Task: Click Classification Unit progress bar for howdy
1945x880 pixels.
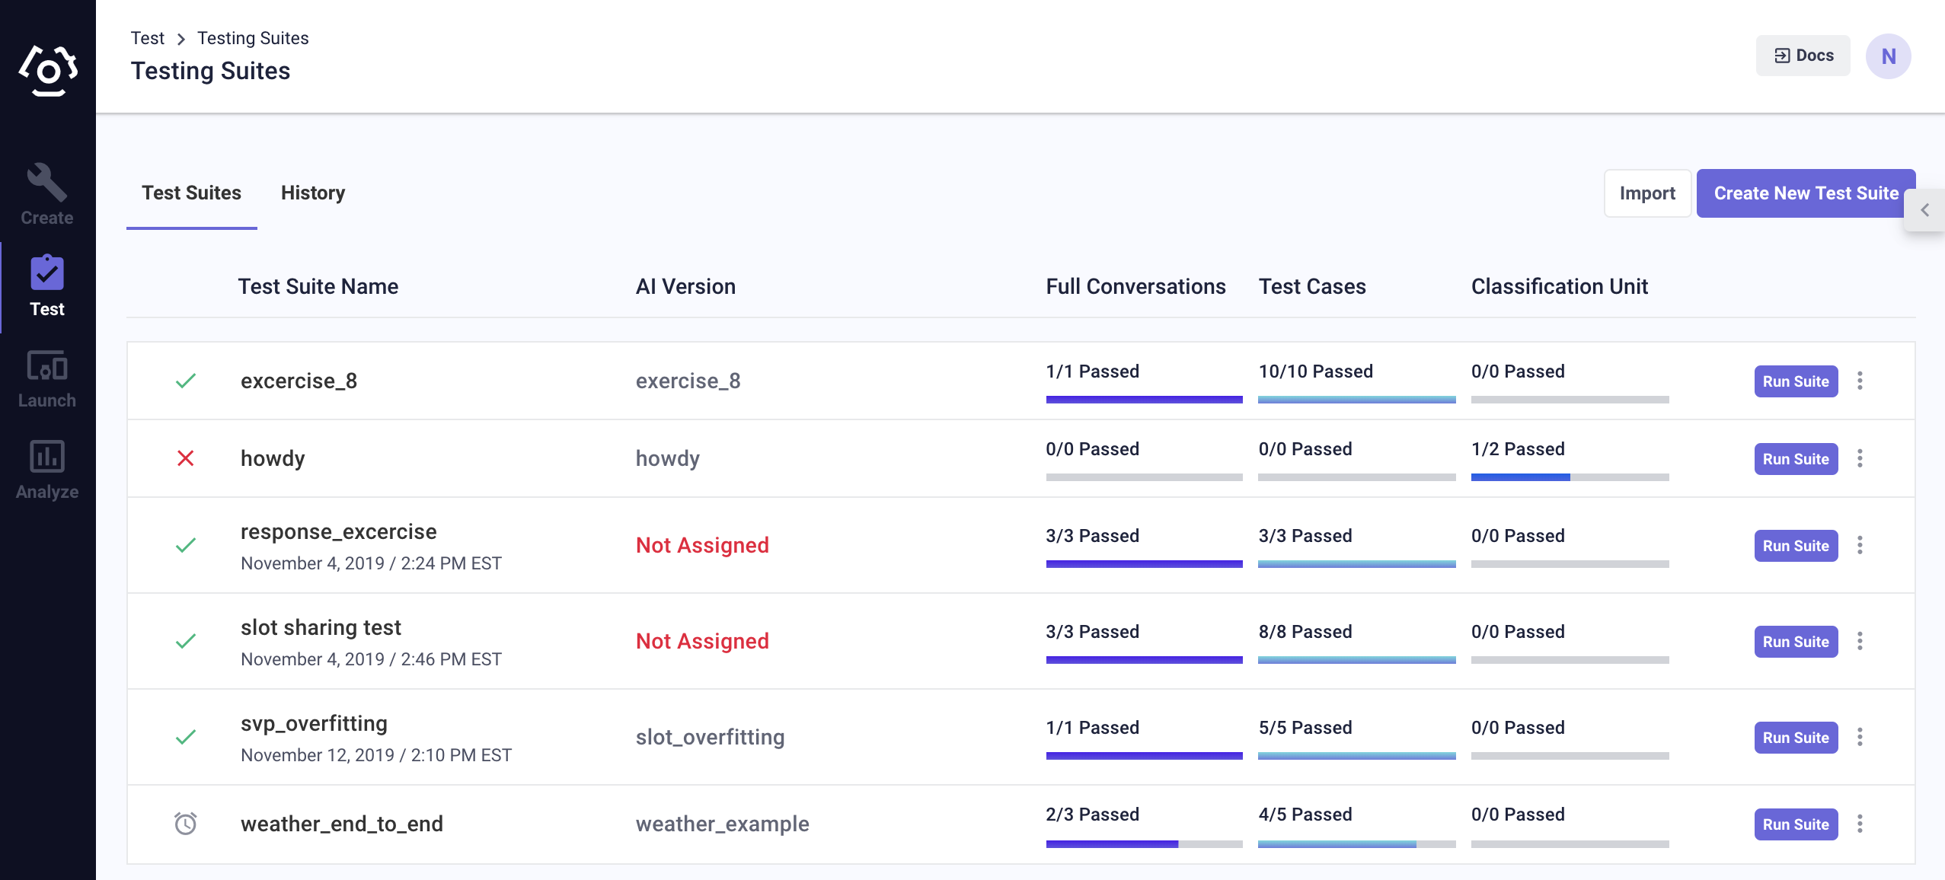Action: pos(1570,477)
